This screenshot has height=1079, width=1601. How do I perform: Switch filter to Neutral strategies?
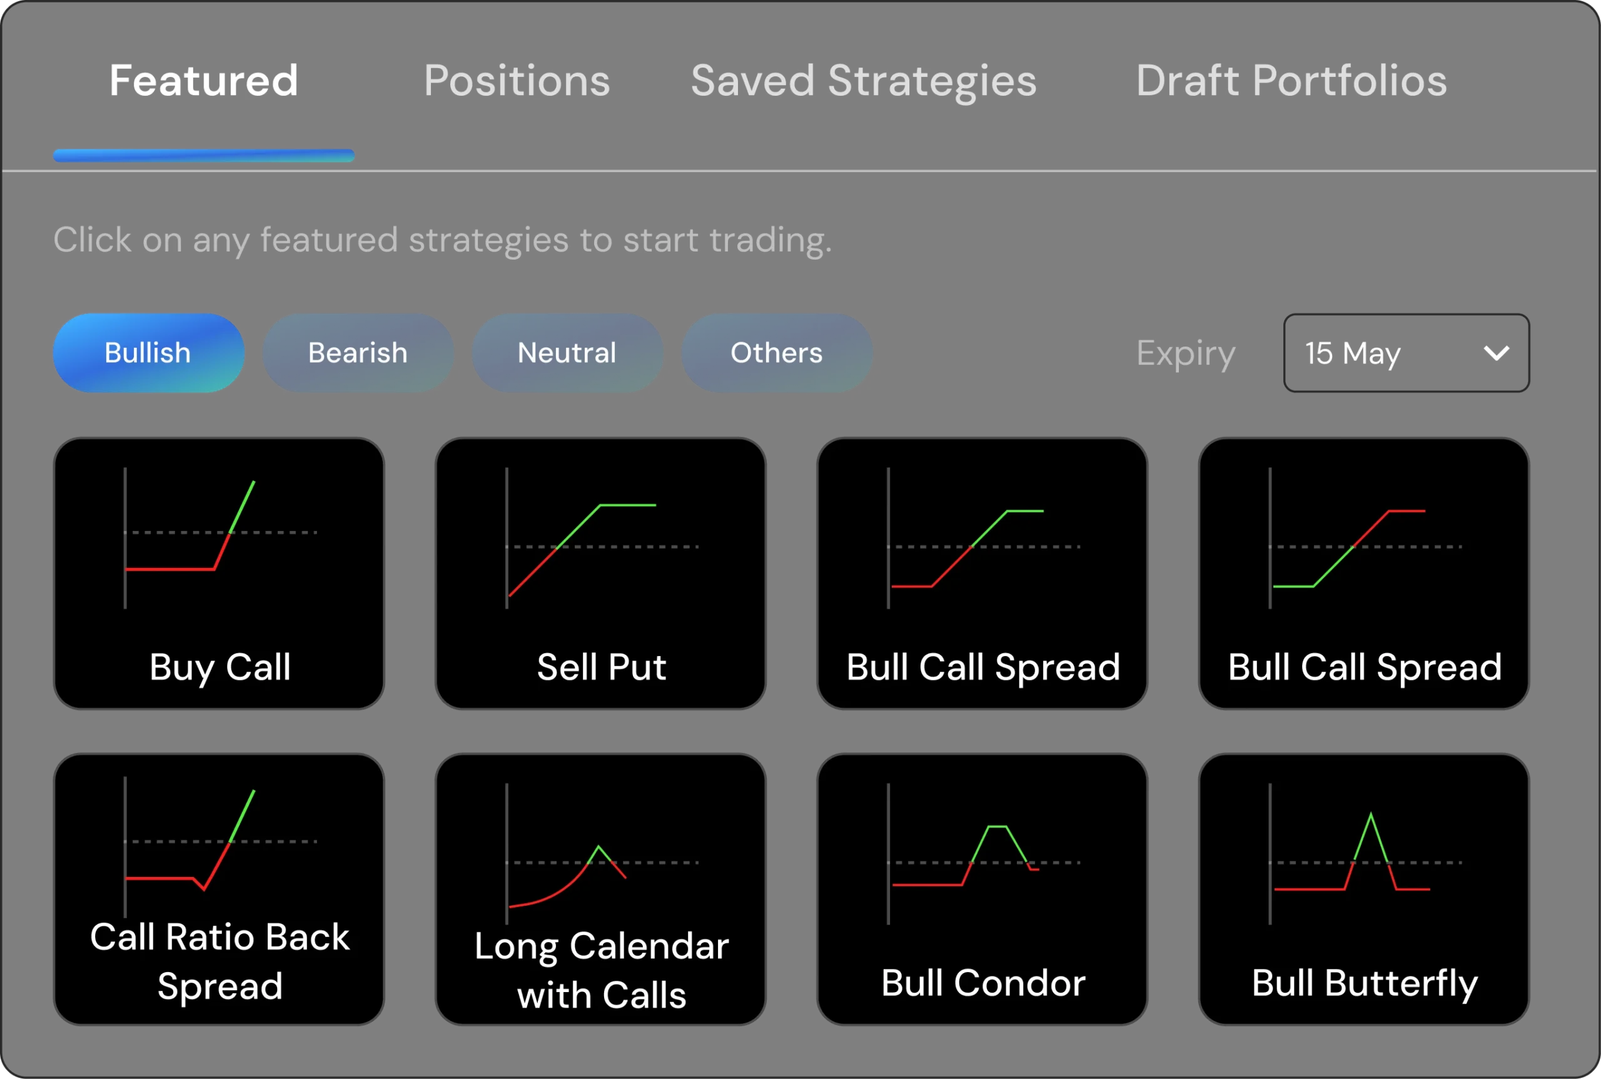point(567,353)
